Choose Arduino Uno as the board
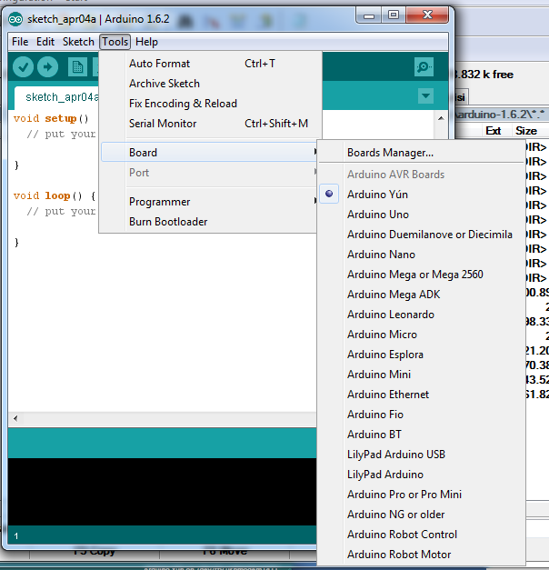 377,215
